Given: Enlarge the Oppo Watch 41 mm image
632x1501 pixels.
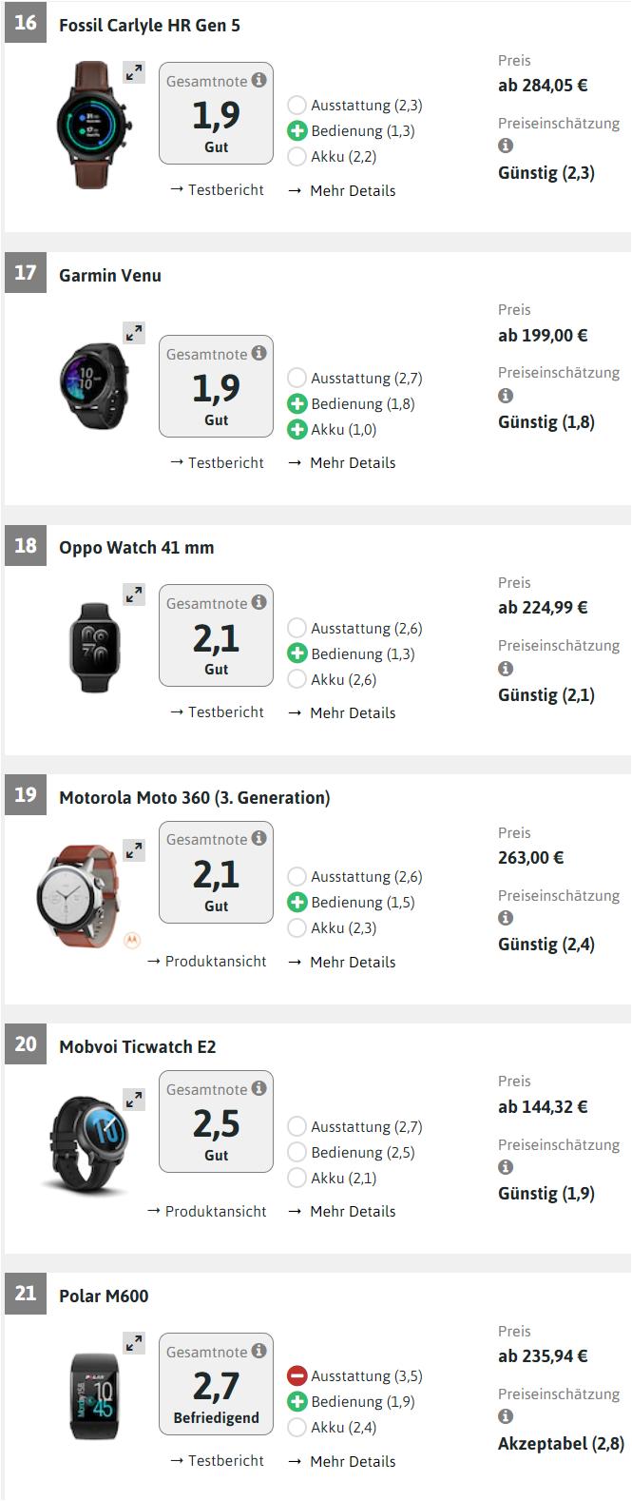Looking at the screenshot, I should 134,595.
